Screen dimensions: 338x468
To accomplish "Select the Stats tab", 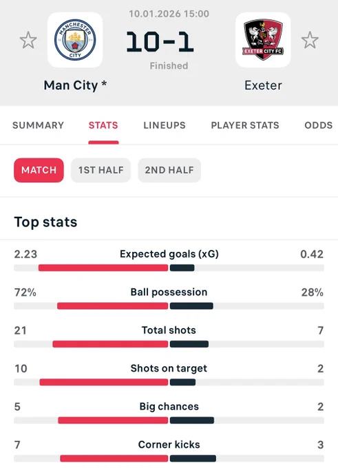I will tap(103, 125).
